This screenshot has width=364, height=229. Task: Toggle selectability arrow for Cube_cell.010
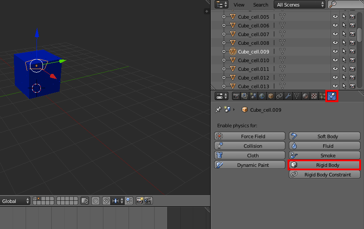344,60
